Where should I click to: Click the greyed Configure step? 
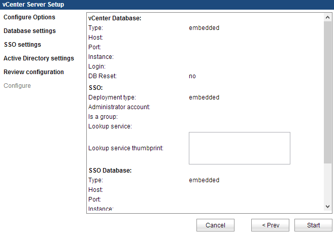(x=17, y=86)
